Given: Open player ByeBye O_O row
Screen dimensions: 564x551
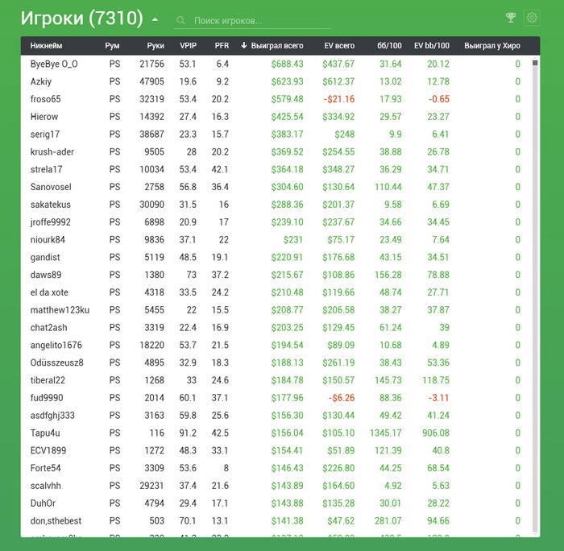Looking at the screenshot, I should pyautogui.click(x=54, y=64).
